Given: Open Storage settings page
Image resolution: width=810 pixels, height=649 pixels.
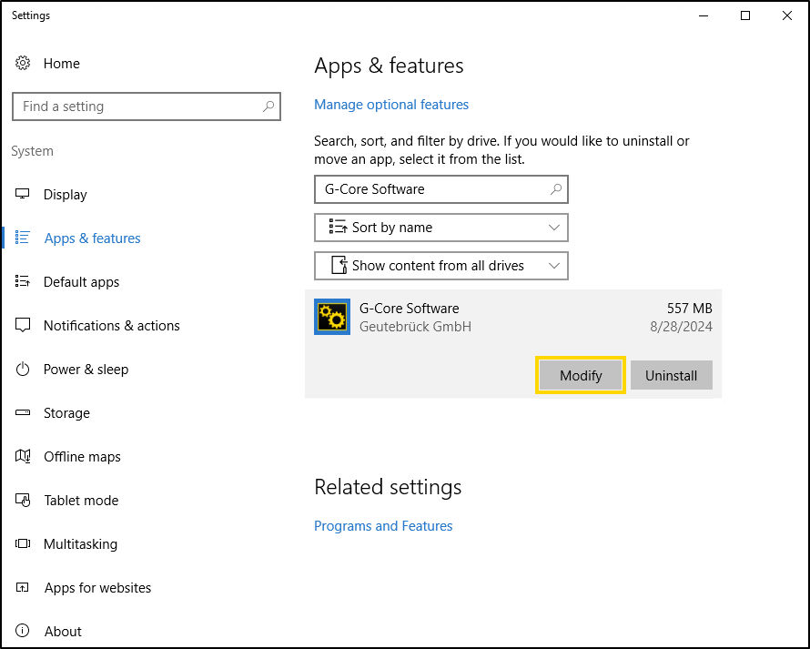Looking at the screenshot, I should pos(66,413).
